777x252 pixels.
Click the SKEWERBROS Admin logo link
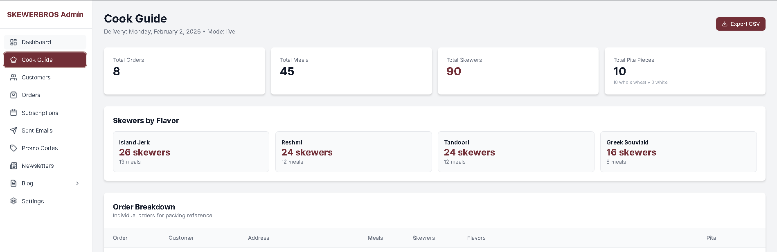click(x=45, y=15)
